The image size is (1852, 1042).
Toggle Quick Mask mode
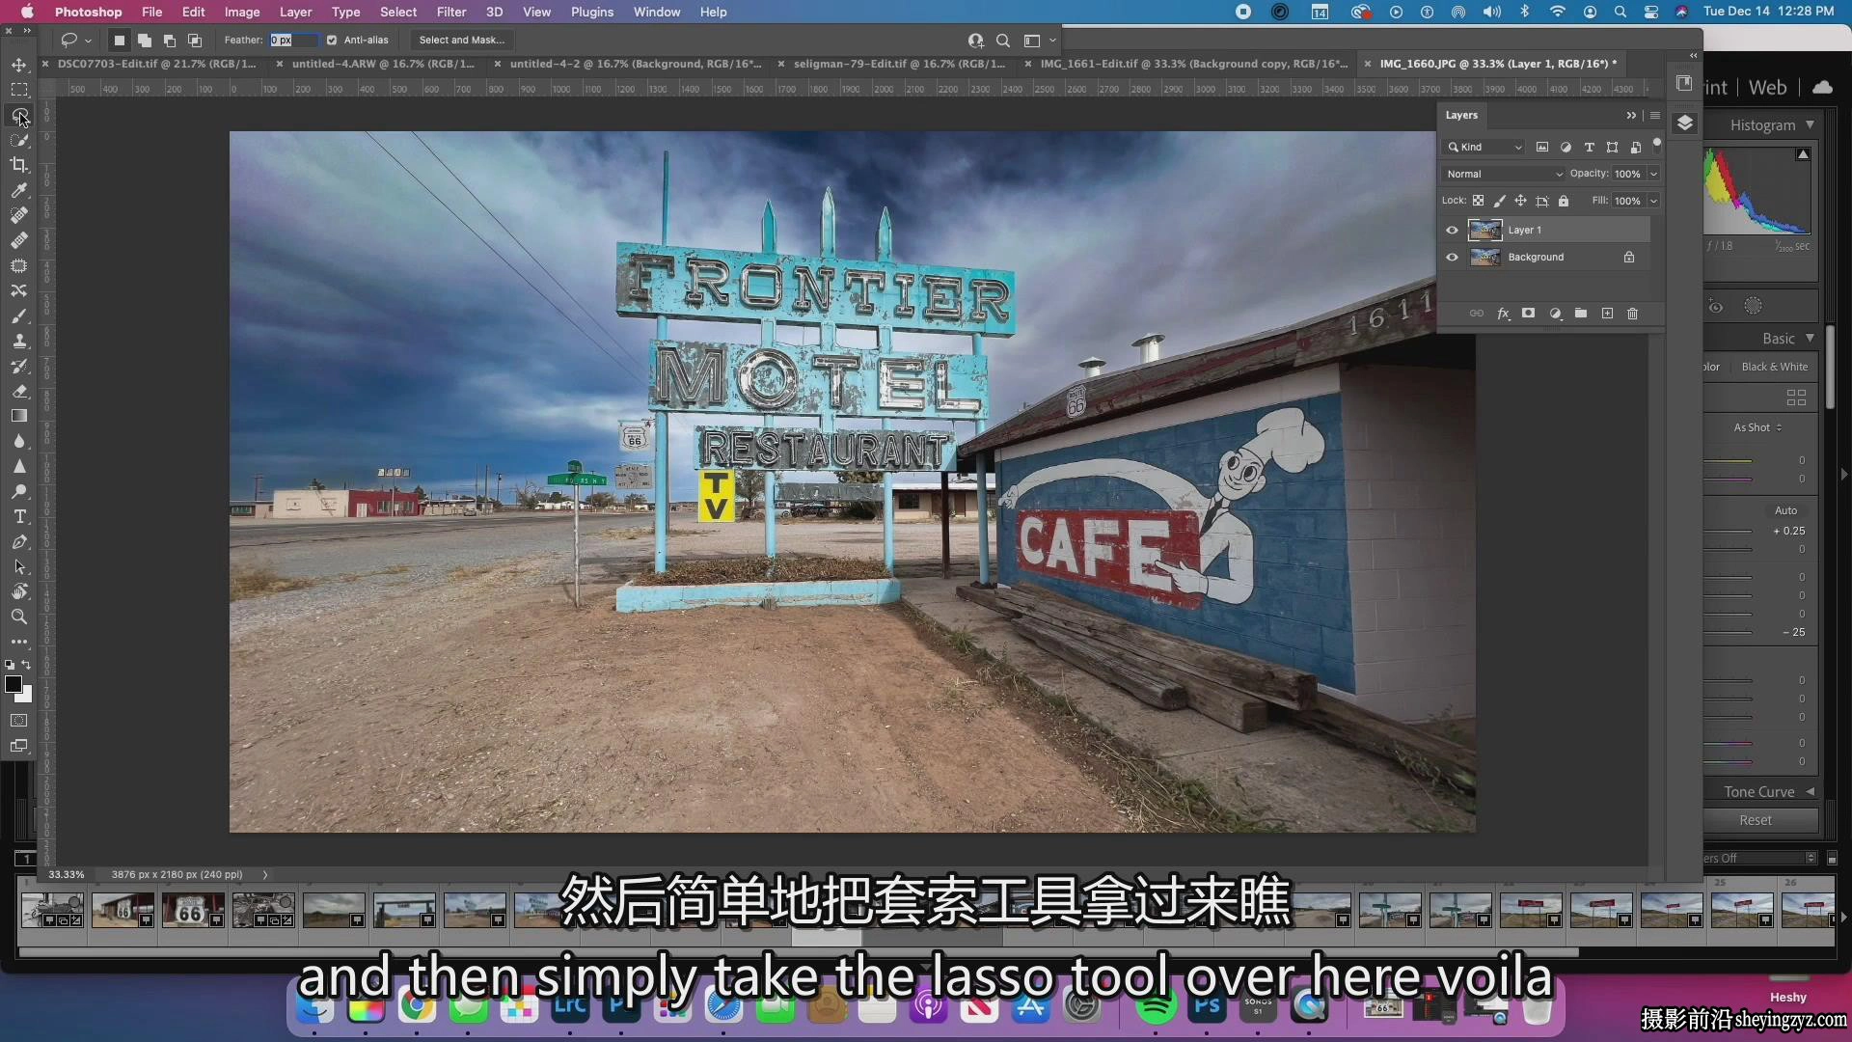[19, 721]
